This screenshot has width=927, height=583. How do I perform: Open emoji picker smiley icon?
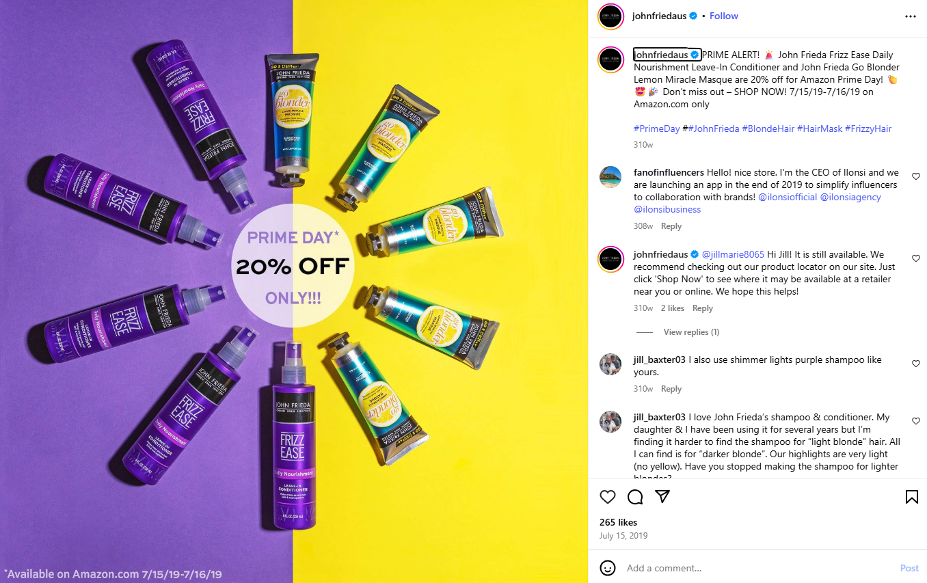click(607, 568)
